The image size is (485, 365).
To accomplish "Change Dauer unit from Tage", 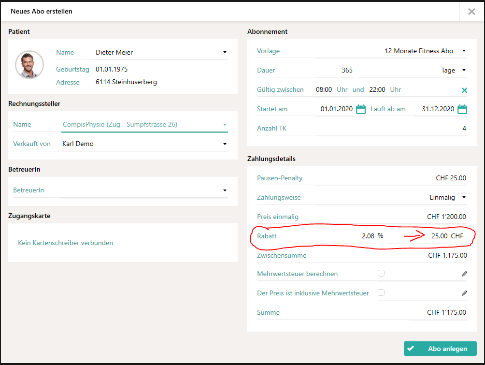I will [453, 70].
